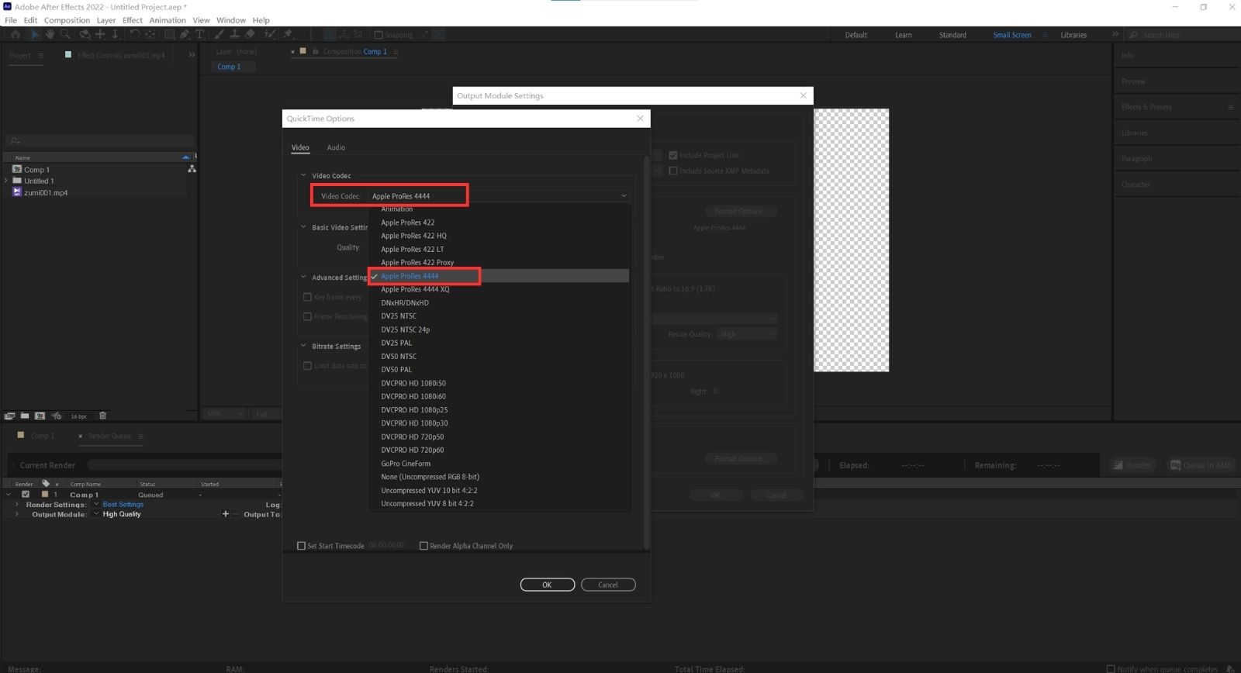Screen dimensions: 1241x673
Task: Select zumi001.mp4 in the Project panel
Action: coord(45,192)
